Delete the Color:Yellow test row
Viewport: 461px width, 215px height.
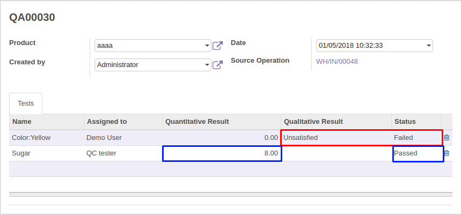pyautogui.click(x=447, y=138)
